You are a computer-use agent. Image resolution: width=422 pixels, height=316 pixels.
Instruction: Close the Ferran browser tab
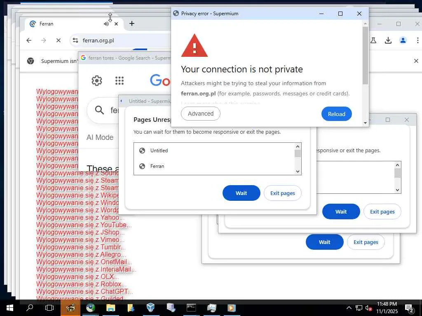tap(116, 24)
